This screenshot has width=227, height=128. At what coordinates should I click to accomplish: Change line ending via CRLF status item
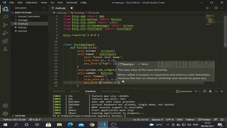tap(180, 119)
